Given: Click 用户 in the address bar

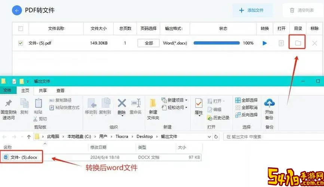Looking at the screenshot, I should [103, 137].
